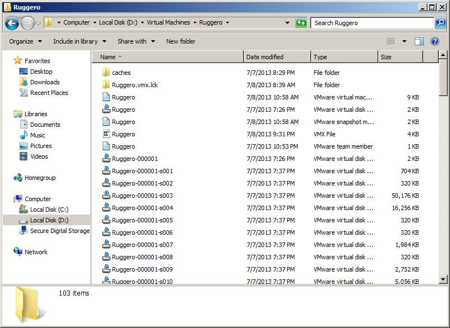
Task: Open the Share with menu
Action: point(136,41)
